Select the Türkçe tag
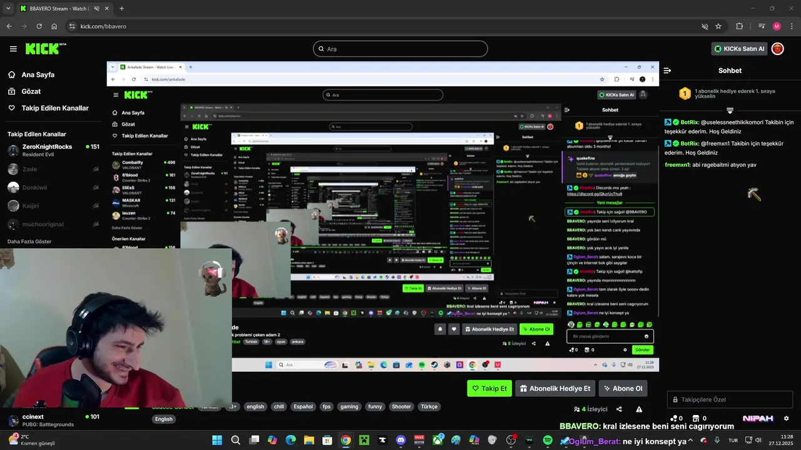 (x=429, y=406)
